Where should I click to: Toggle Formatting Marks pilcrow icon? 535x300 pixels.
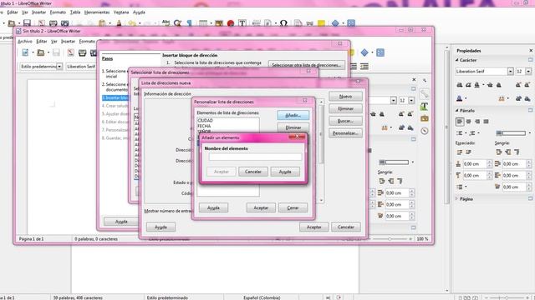coord(190,23)
